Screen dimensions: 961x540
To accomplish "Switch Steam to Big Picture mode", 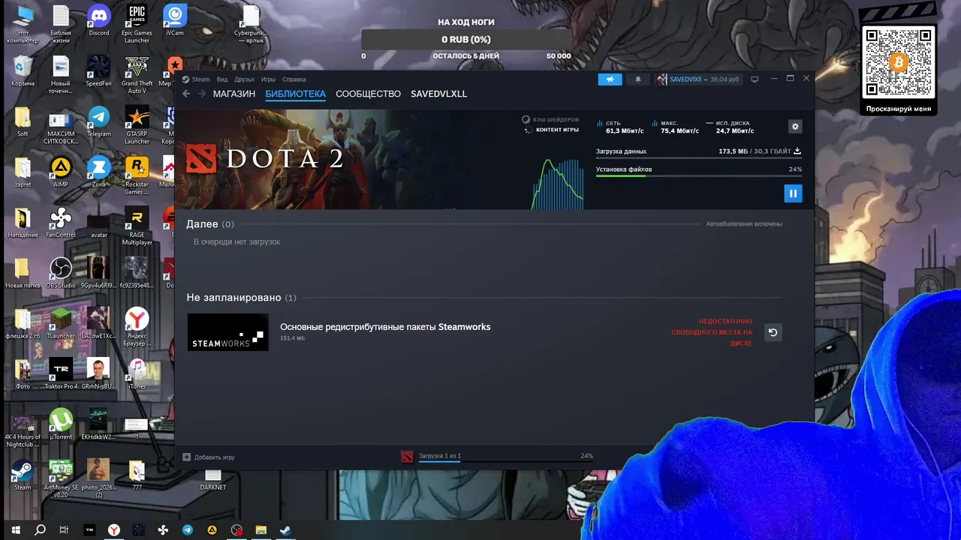I will point(755,79).
